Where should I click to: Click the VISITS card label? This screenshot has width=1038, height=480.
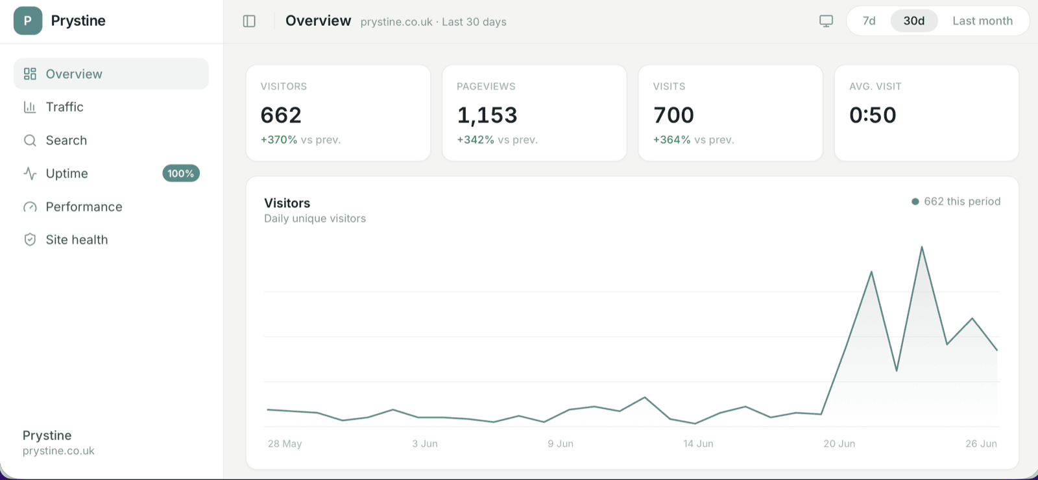point(669,86)
